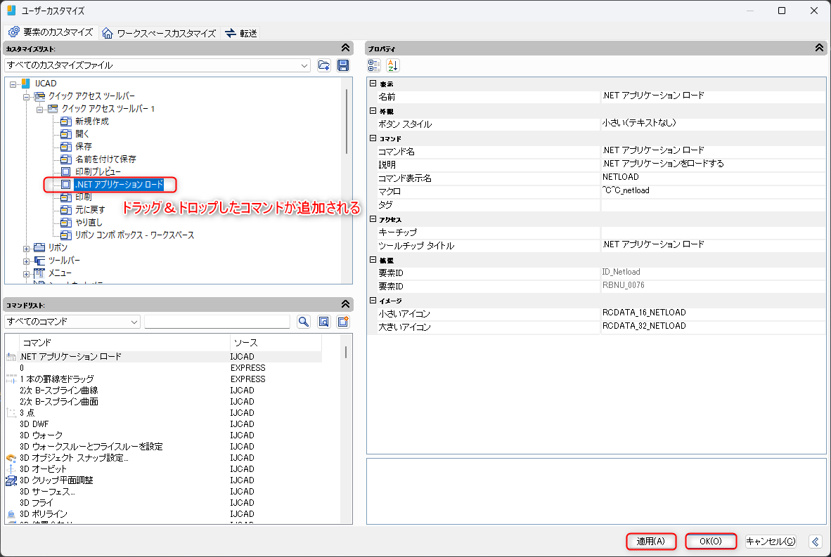831x557 pixels.
Task: Select 元に戻す in the tree
Action: (90, 210)
